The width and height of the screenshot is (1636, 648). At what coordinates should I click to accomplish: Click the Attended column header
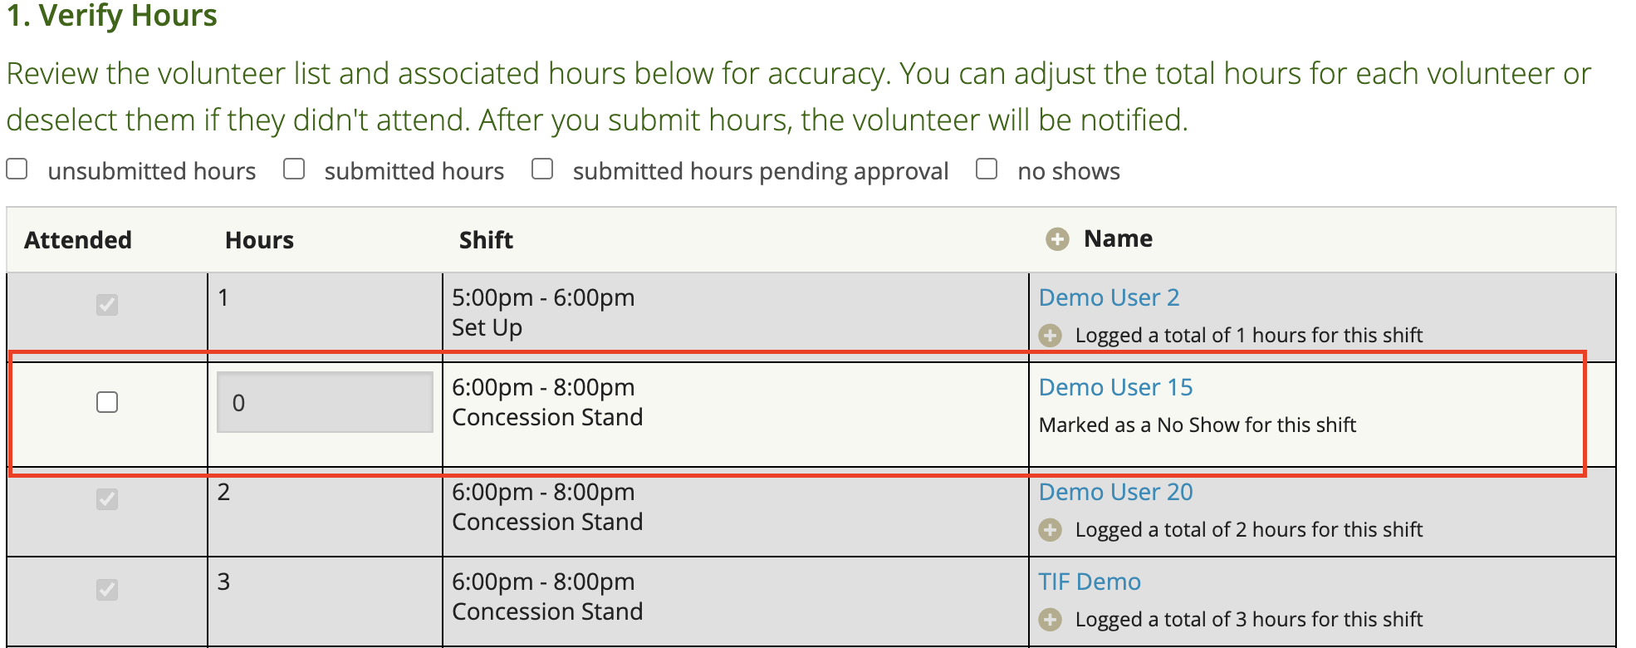tap(78, 240)
